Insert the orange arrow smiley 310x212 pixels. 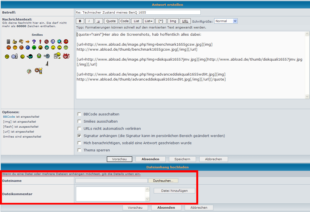click(x=28, y=42)
